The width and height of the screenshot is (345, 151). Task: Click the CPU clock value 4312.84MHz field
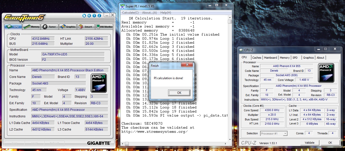coord(43,39)
